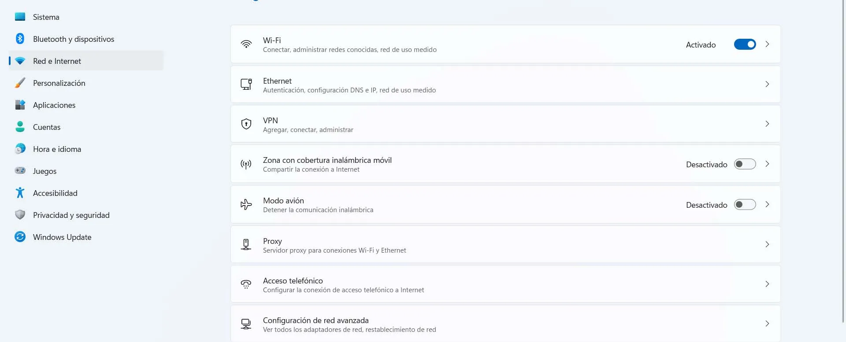Click the Ethernet monitor icon
846x342 pixels.
click(x=246, y=84)
